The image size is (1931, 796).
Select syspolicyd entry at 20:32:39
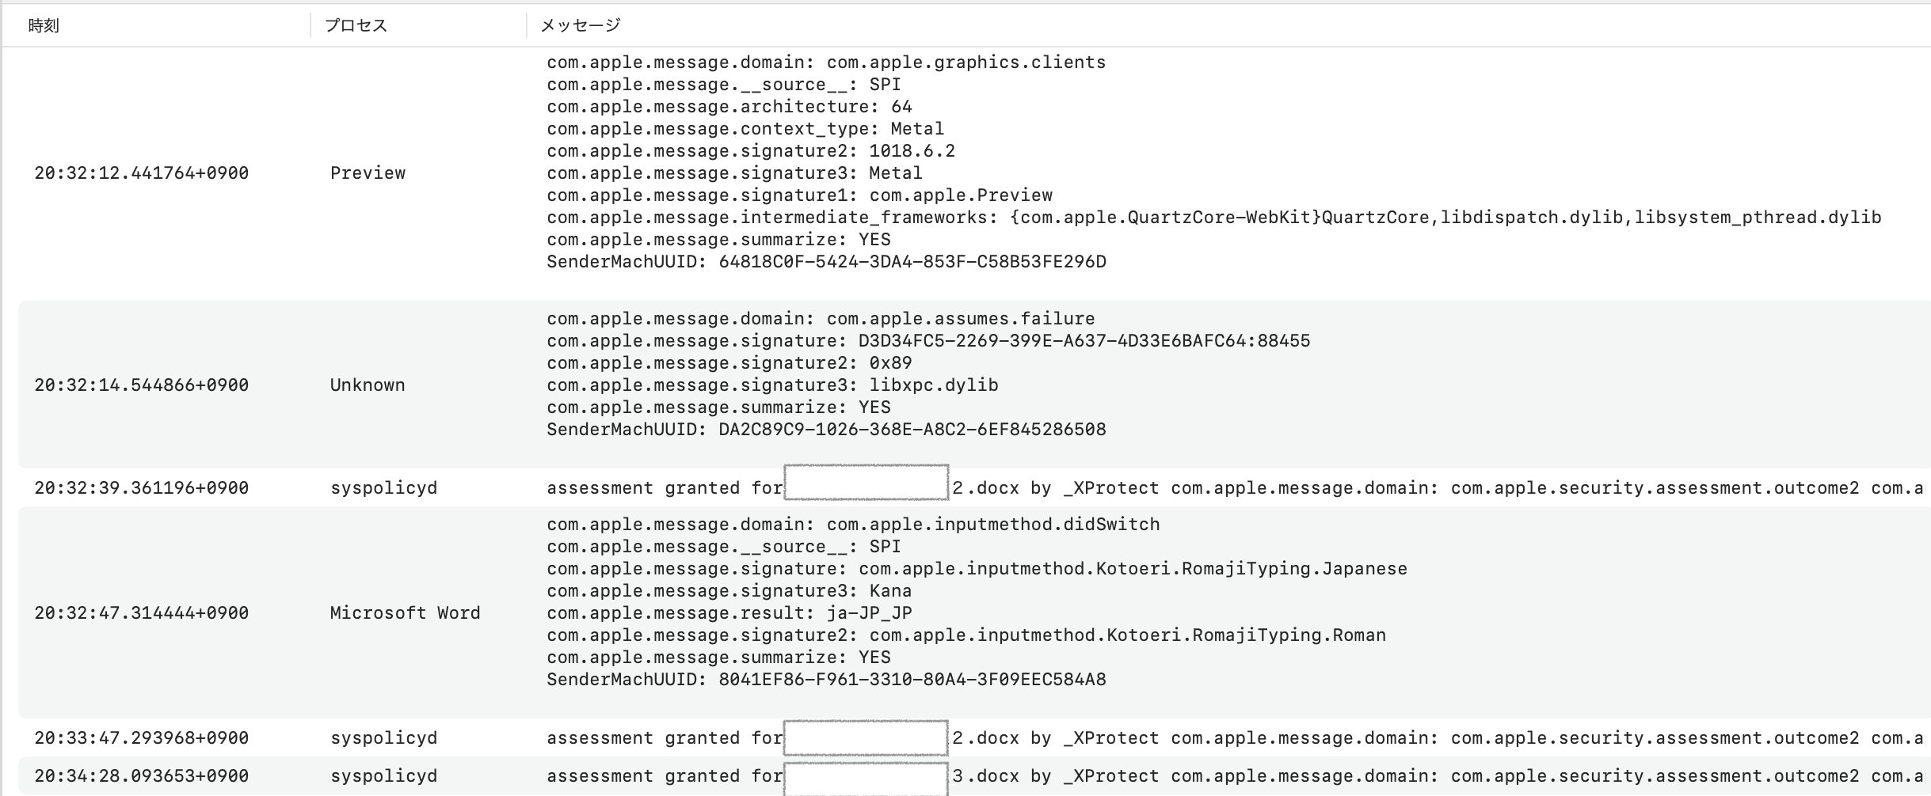tap(383, 488)
